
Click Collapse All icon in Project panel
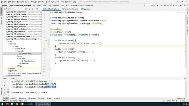[33, 9]
